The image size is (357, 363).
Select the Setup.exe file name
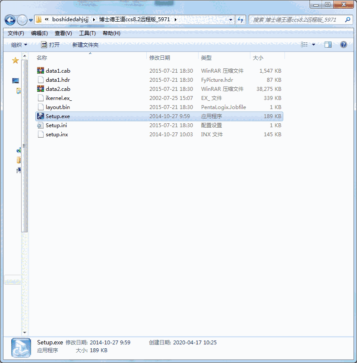58,116
